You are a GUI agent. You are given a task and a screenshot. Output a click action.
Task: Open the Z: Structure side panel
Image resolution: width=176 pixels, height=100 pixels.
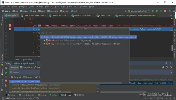pos(2,85)
